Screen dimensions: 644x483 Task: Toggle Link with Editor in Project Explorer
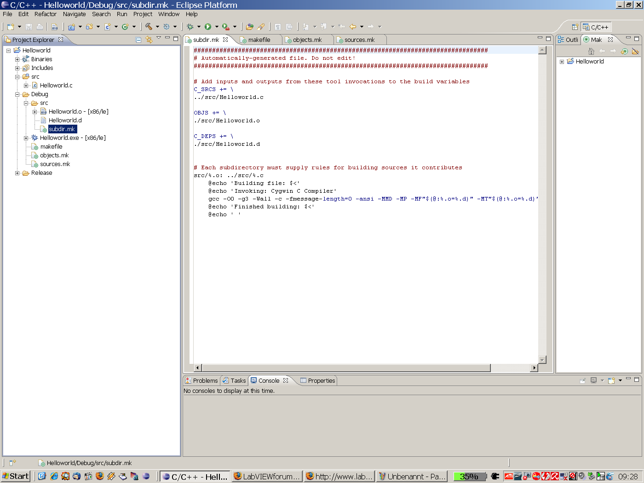point(149,40)
